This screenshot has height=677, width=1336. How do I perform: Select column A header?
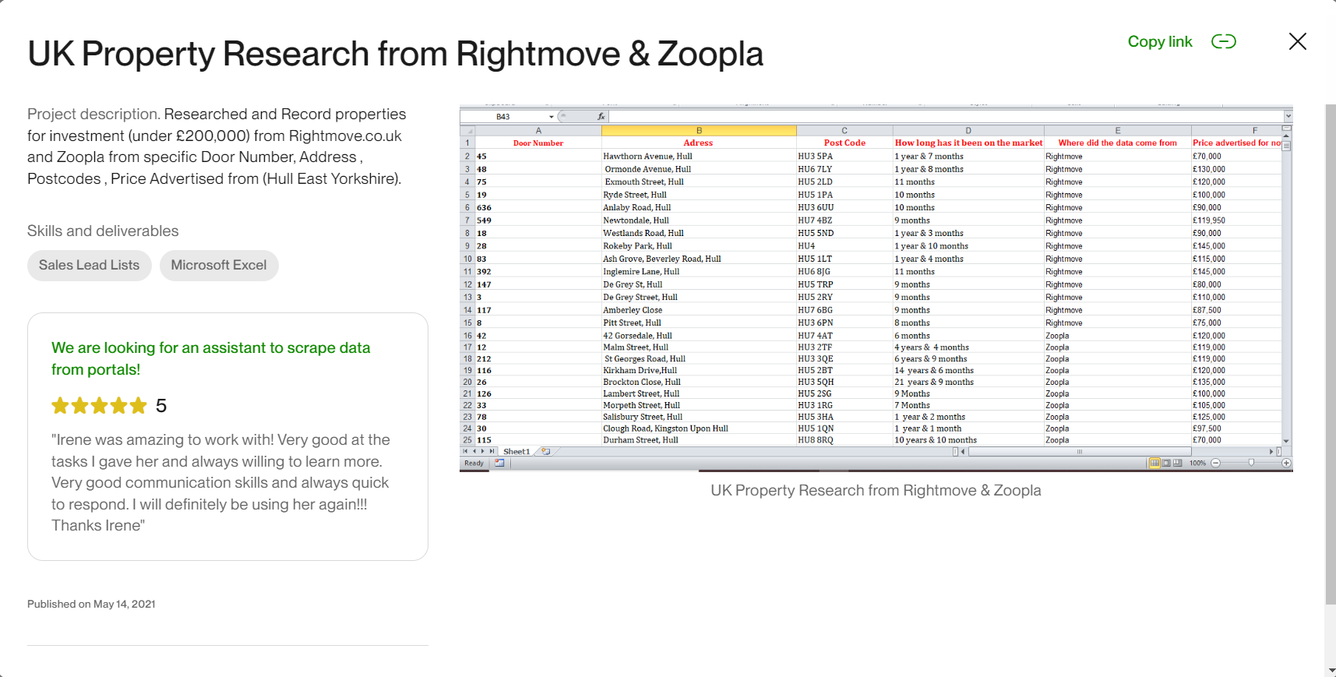click(538, 131)
